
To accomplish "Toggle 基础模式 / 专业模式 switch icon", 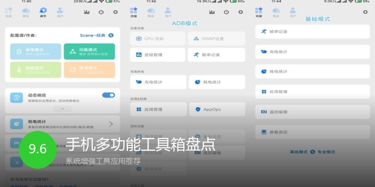I will [312, 151].
